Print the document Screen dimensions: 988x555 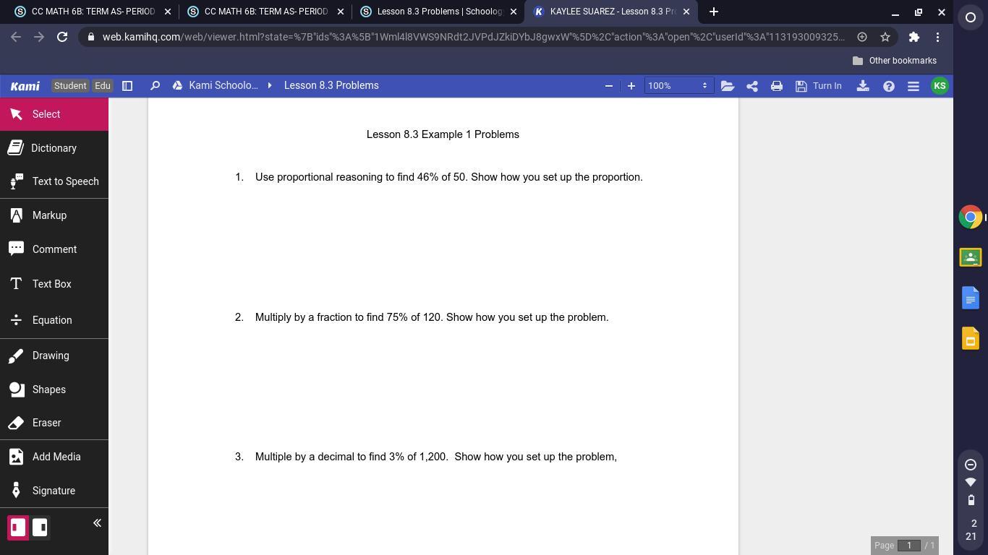(x=777, y=86)
